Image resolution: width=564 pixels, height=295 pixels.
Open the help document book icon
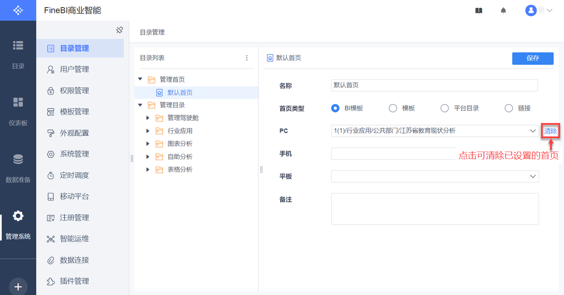479,10
